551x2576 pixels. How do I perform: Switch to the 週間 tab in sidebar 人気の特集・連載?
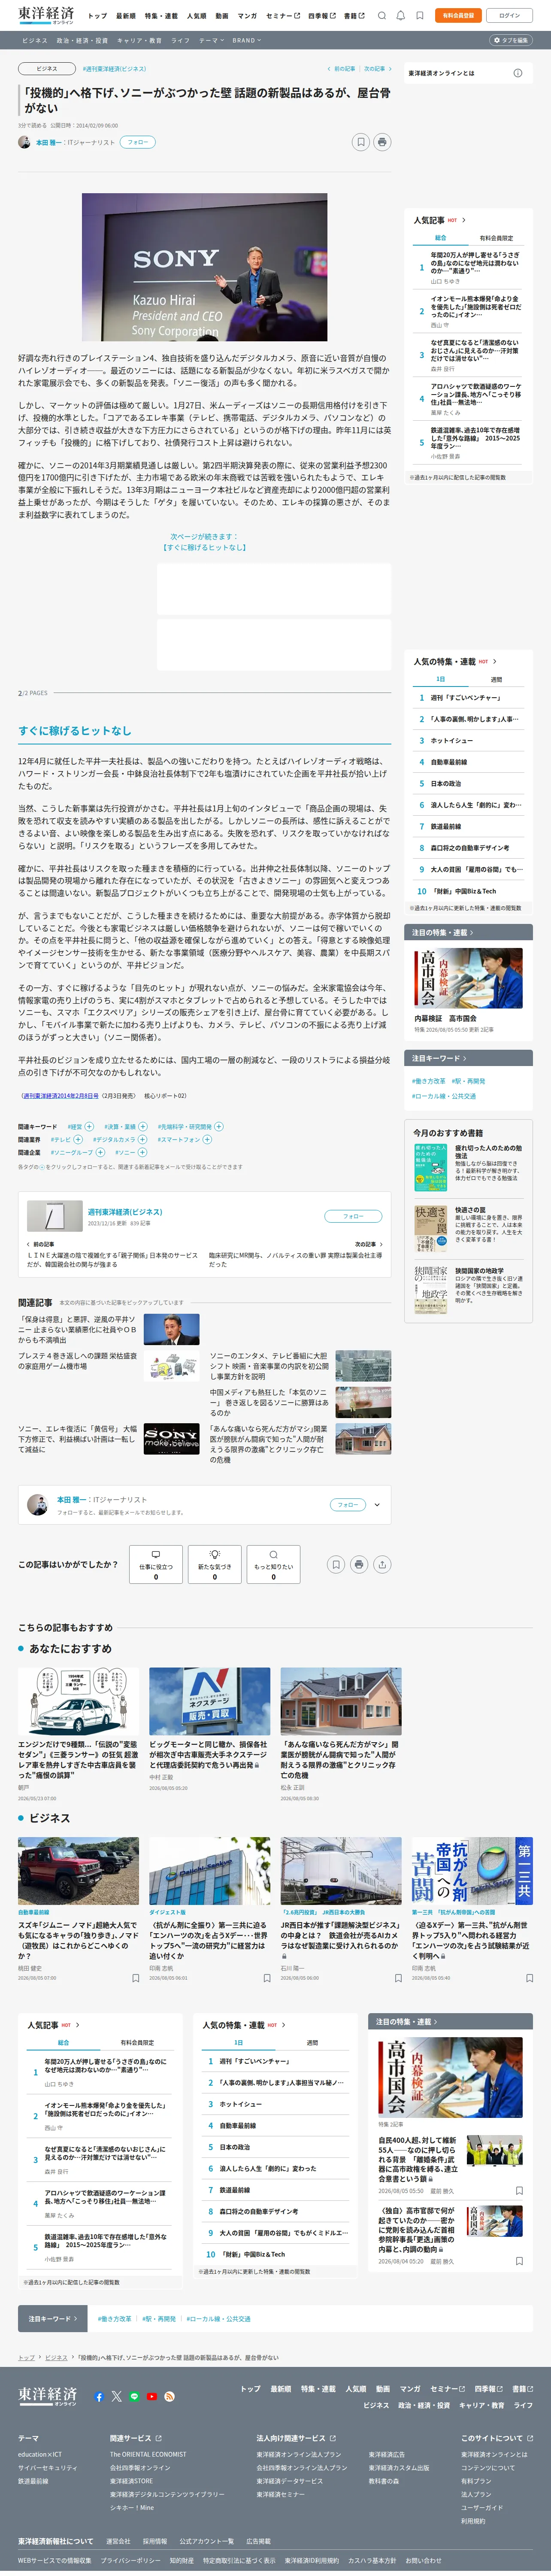coord(496,679)
